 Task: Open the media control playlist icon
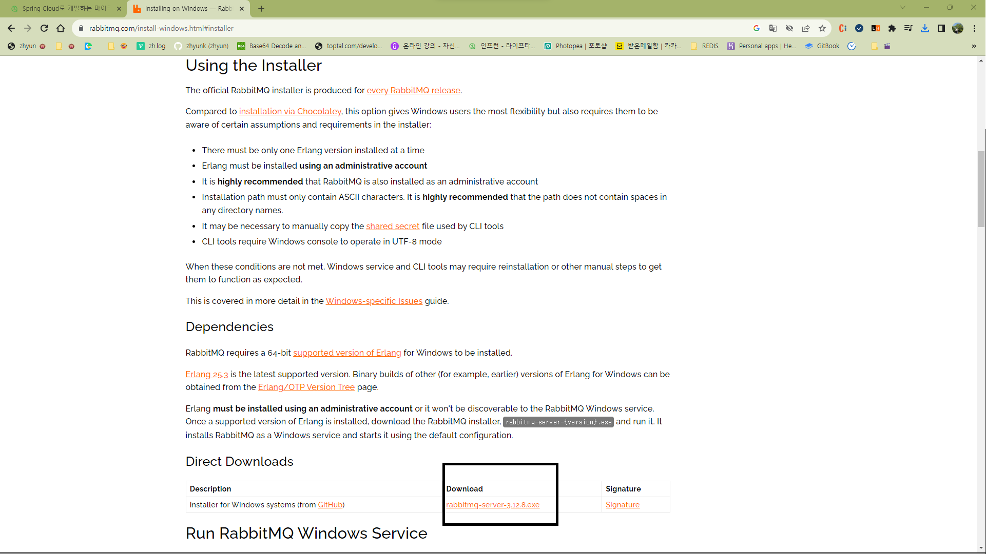(908, 28)
